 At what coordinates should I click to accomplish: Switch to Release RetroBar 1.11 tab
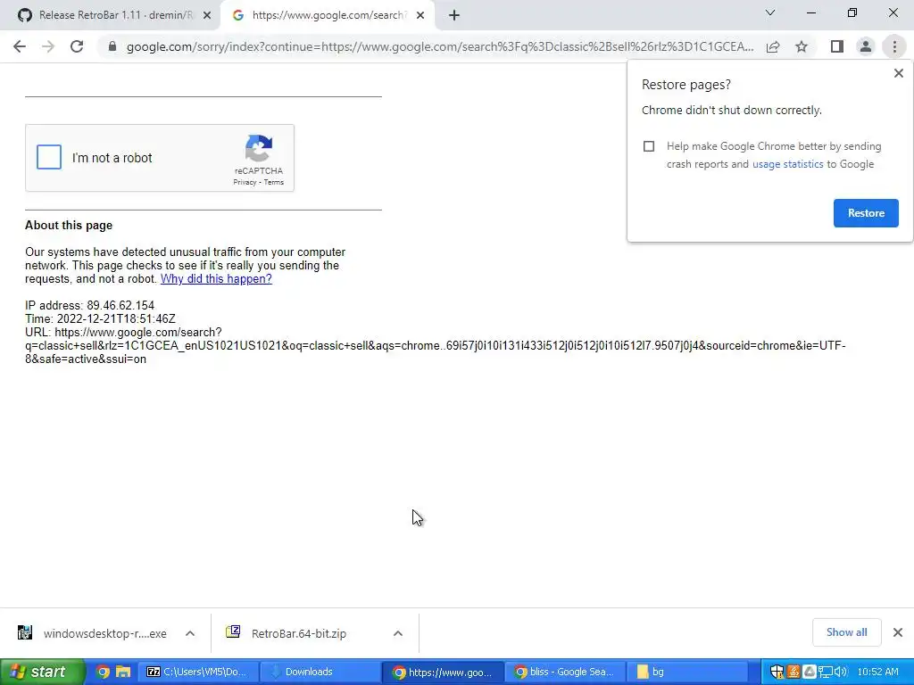click(x=115, y=15)
